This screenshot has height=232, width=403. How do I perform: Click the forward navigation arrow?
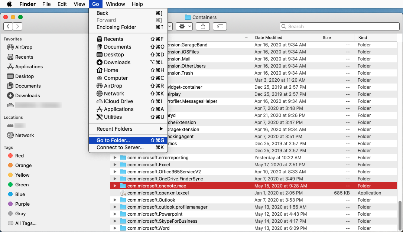pos(17,26)
